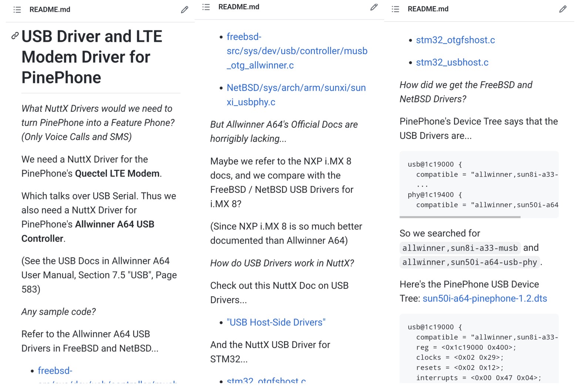Click the truncated freebsd- link at bottom left
580x387 pixels.
tap(55, 371)
